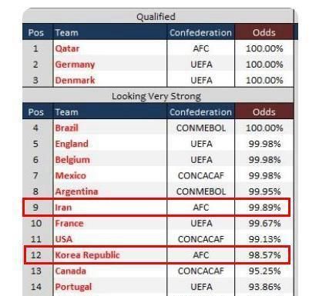Open the Belgium team link
The image size is (319, 296).
[72, 160]
